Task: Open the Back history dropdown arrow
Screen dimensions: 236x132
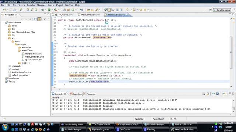Action: click(148, 10)
